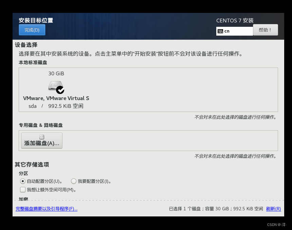Click the 完成(D) done button
292x230 pixels.
point(32,30)
